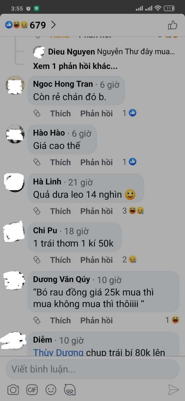Toggle Thích on Hào Hào's comment
Viewport: 185px width, 401px height.
(60, 162)
